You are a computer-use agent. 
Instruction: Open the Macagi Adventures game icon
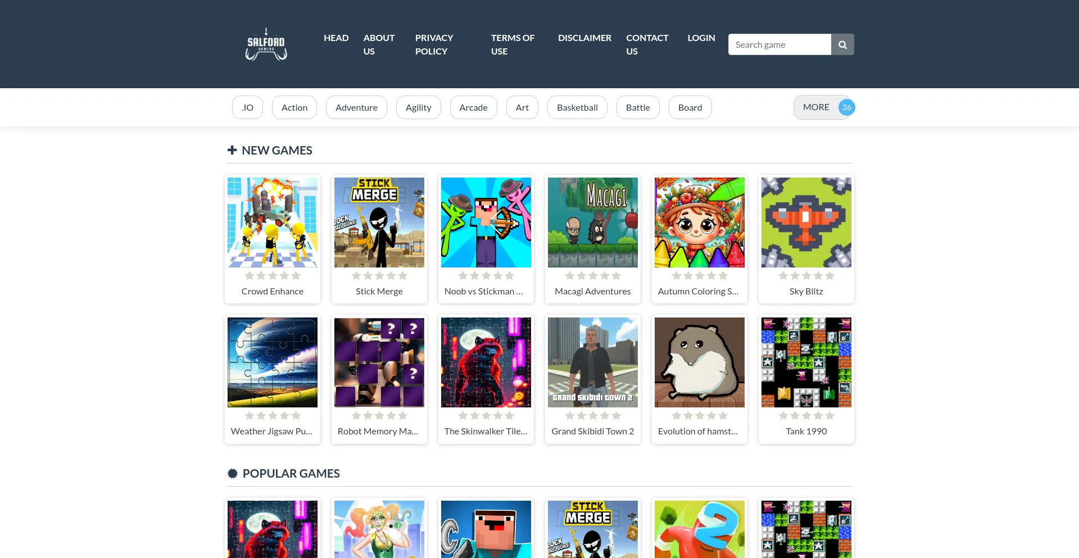pos(593,223)
